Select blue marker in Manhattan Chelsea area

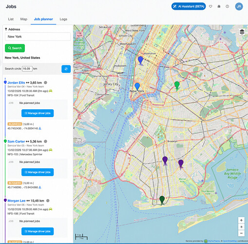(x=140, y=60)
